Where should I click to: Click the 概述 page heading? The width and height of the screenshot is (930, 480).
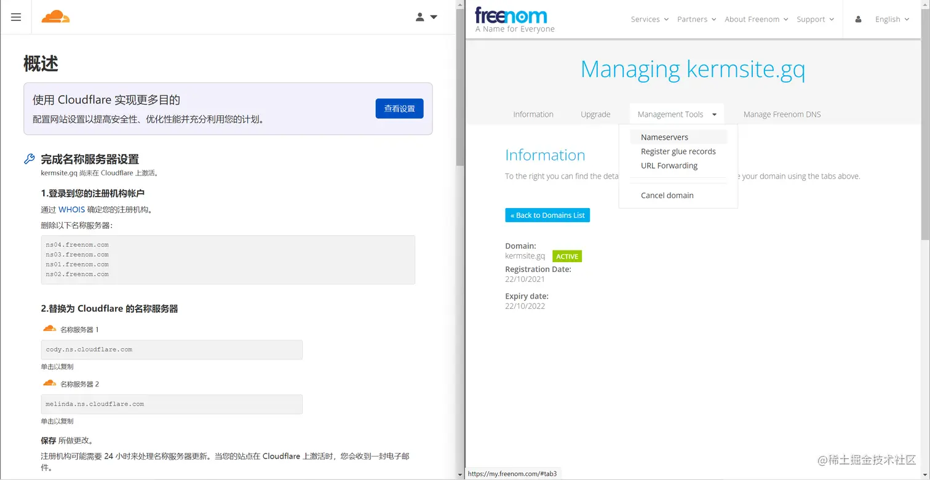(41, 63)
